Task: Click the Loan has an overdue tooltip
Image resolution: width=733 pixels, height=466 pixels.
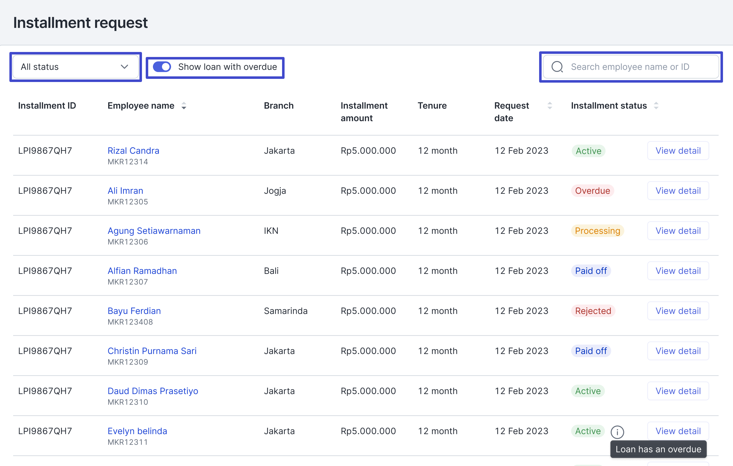Action: [x=658, y=449]
